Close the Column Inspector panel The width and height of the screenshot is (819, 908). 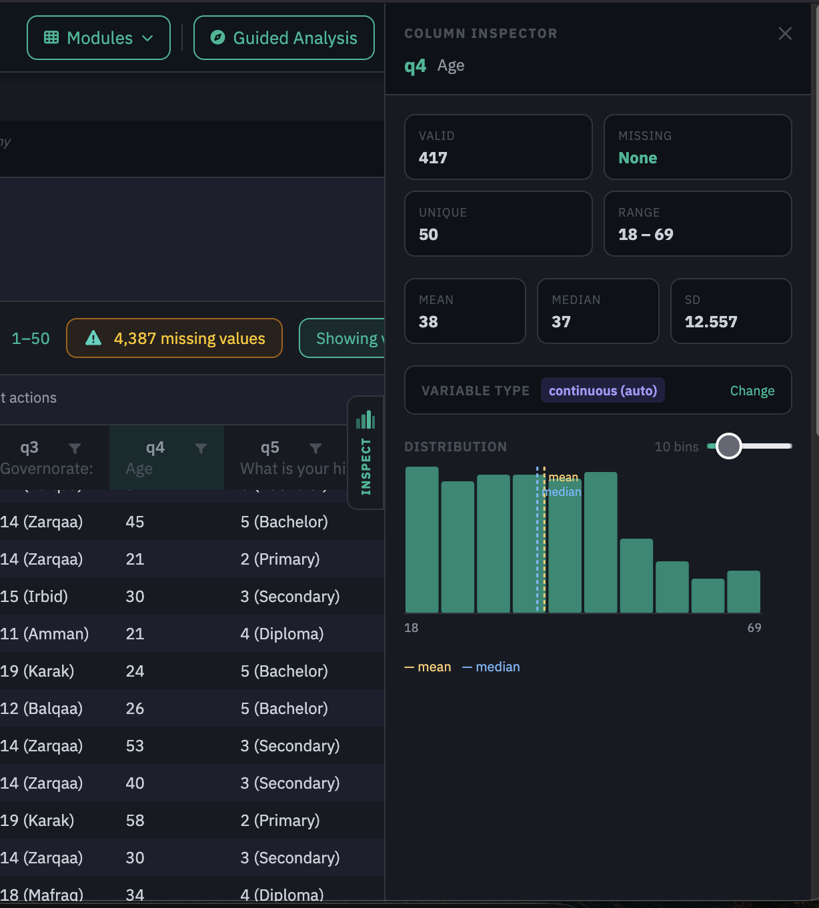point(785,33)
